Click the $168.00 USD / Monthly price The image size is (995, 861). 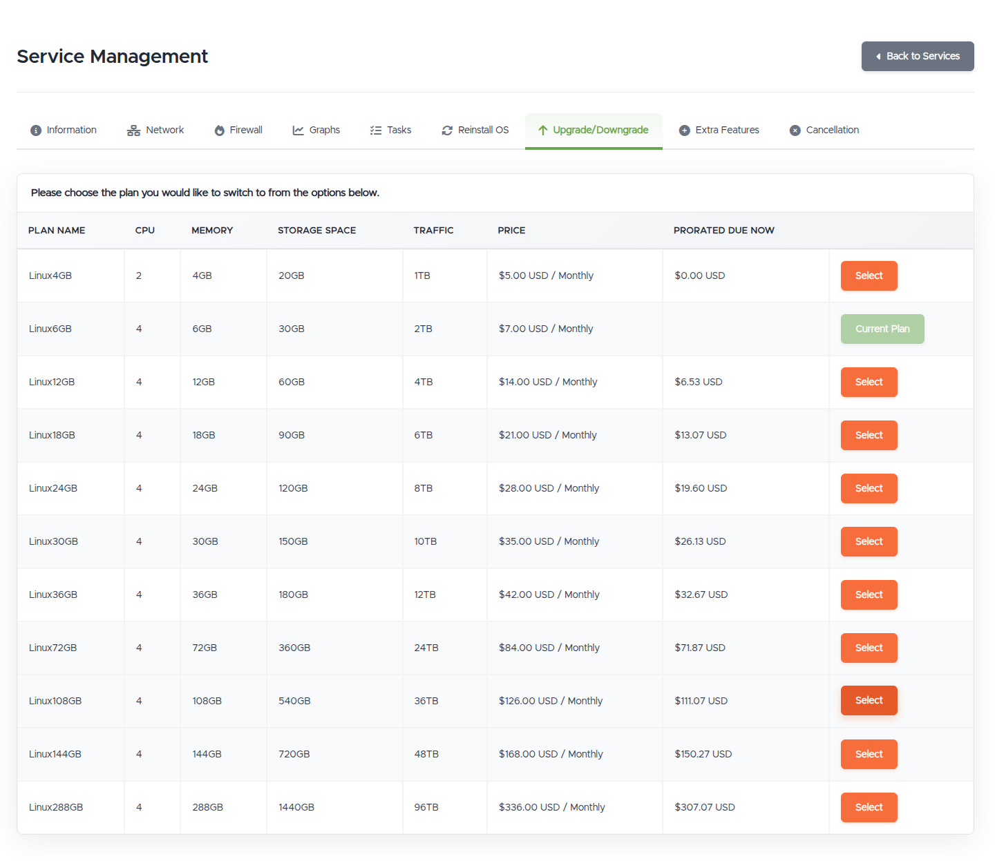551,755
